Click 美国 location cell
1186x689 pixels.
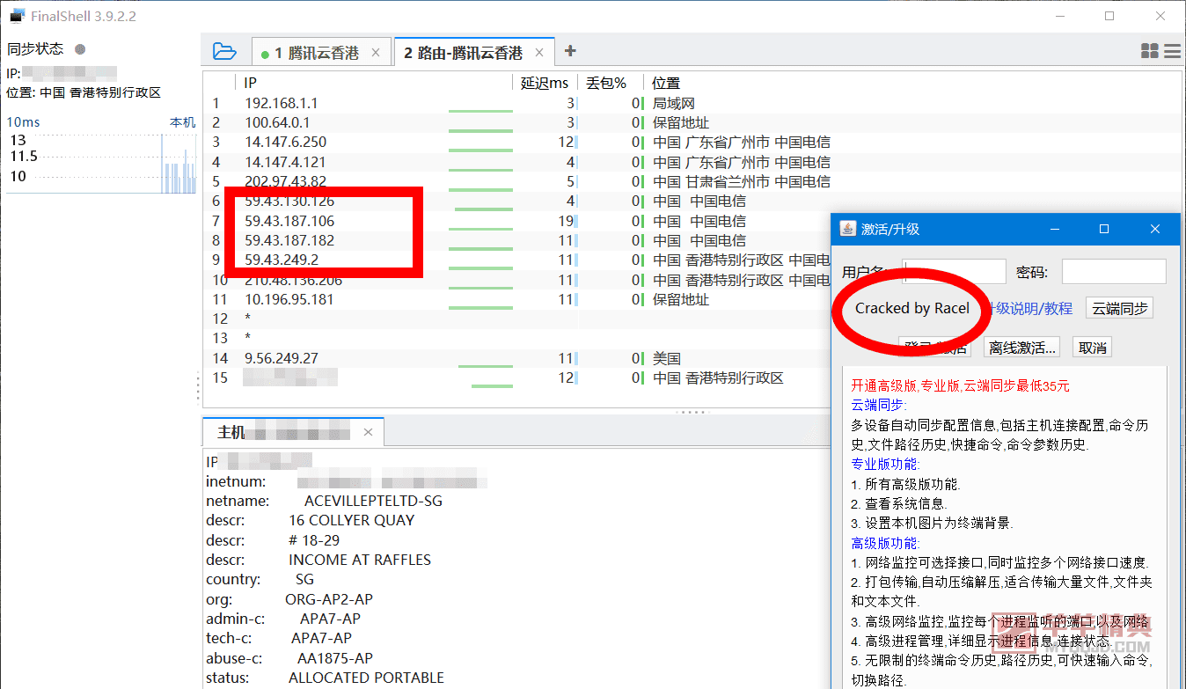tap(667, 358)
